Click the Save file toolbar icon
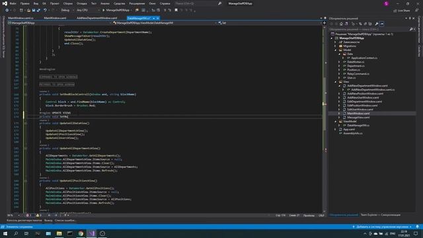 (x=34, y=11)
